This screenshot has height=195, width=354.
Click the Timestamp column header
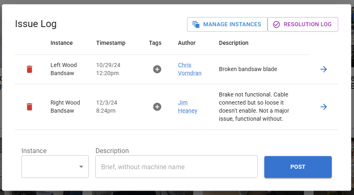click(x=111, y=43)
